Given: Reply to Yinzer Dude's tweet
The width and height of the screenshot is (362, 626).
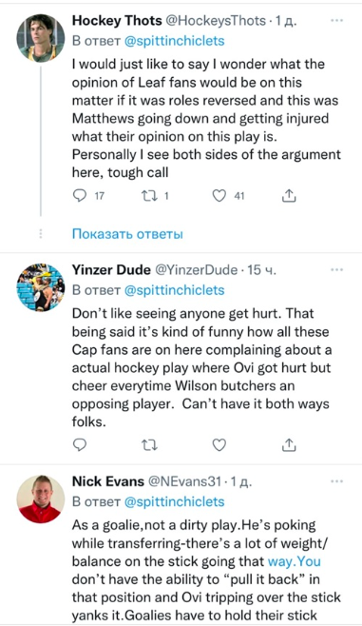Looking at the screenshot, I should tap(81, 444).
